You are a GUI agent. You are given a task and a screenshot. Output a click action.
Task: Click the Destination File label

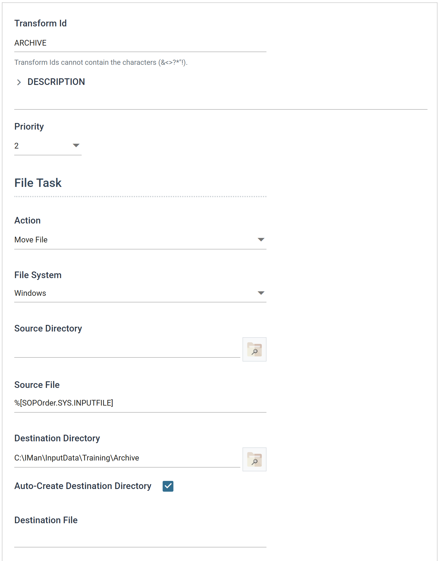[46, 520]
